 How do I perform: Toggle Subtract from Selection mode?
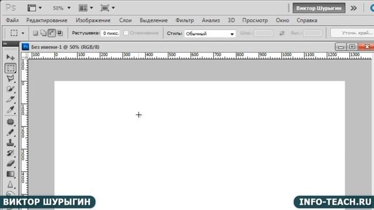coord(51,33)
